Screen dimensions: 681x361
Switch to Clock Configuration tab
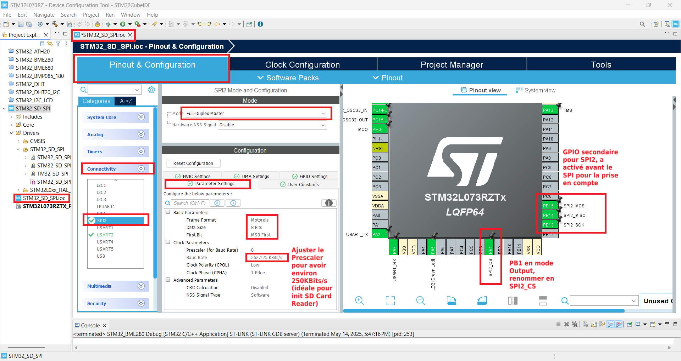coord(303,65)
